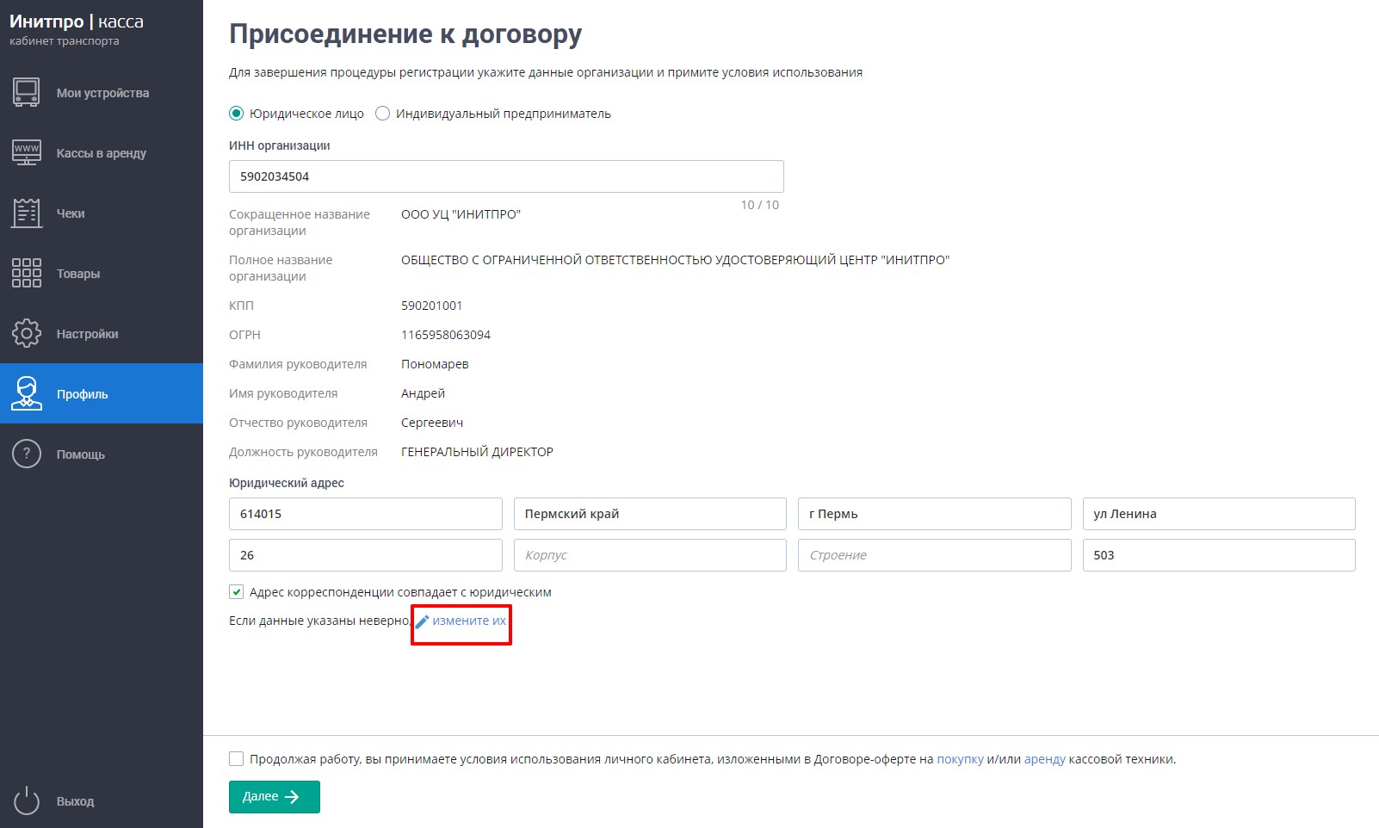Select Индивидуальный предприниматель radio button
The width and height of the screenshot is (1379, 828).
(x=383, y=114)
